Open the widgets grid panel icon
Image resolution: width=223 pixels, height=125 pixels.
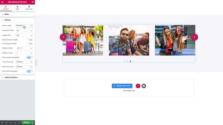pyautogui.click(x=32, y=2)
